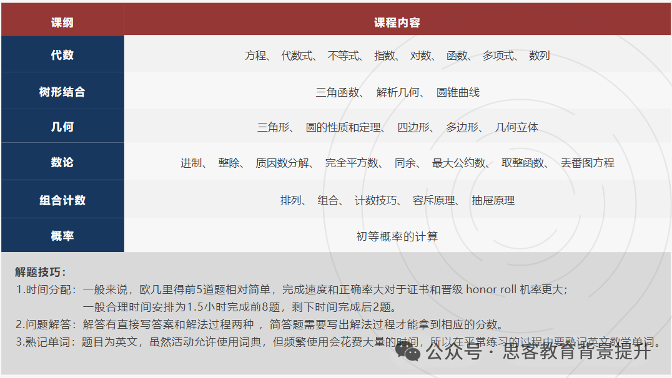This screenshot has width=672, height=378.
Task: Click the 代数 row label
Action: 62,55
